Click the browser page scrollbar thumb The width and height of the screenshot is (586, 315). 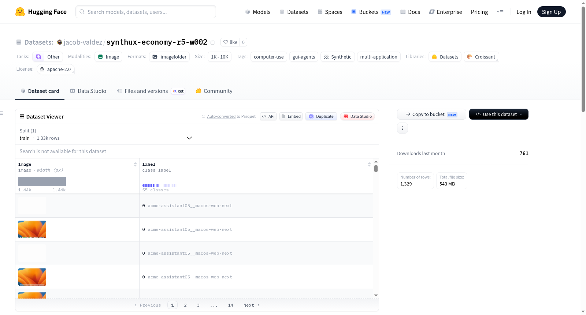pos(583,59)
